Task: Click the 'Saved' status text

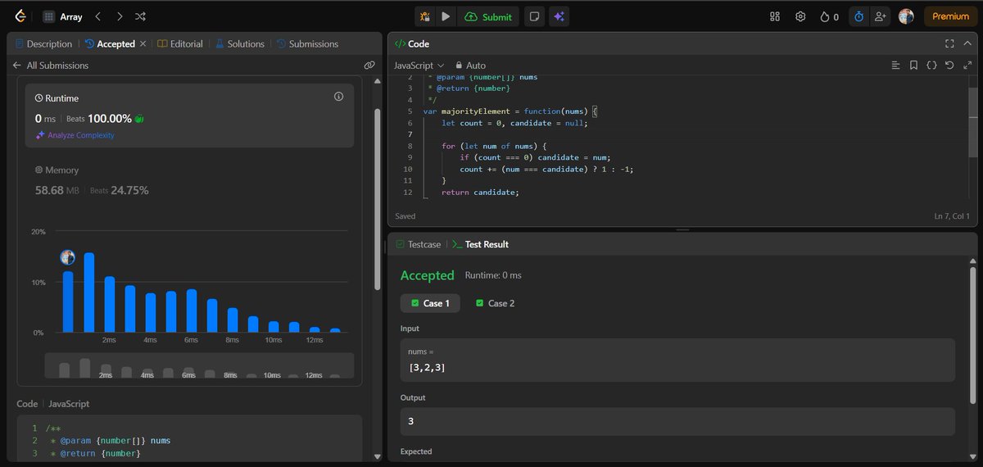Action: tap(405, 216)
